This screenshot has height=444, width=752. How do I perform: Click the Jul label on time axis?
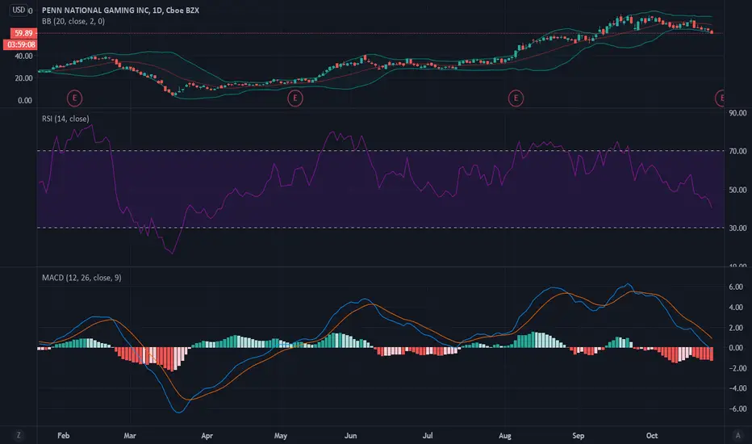428,436
